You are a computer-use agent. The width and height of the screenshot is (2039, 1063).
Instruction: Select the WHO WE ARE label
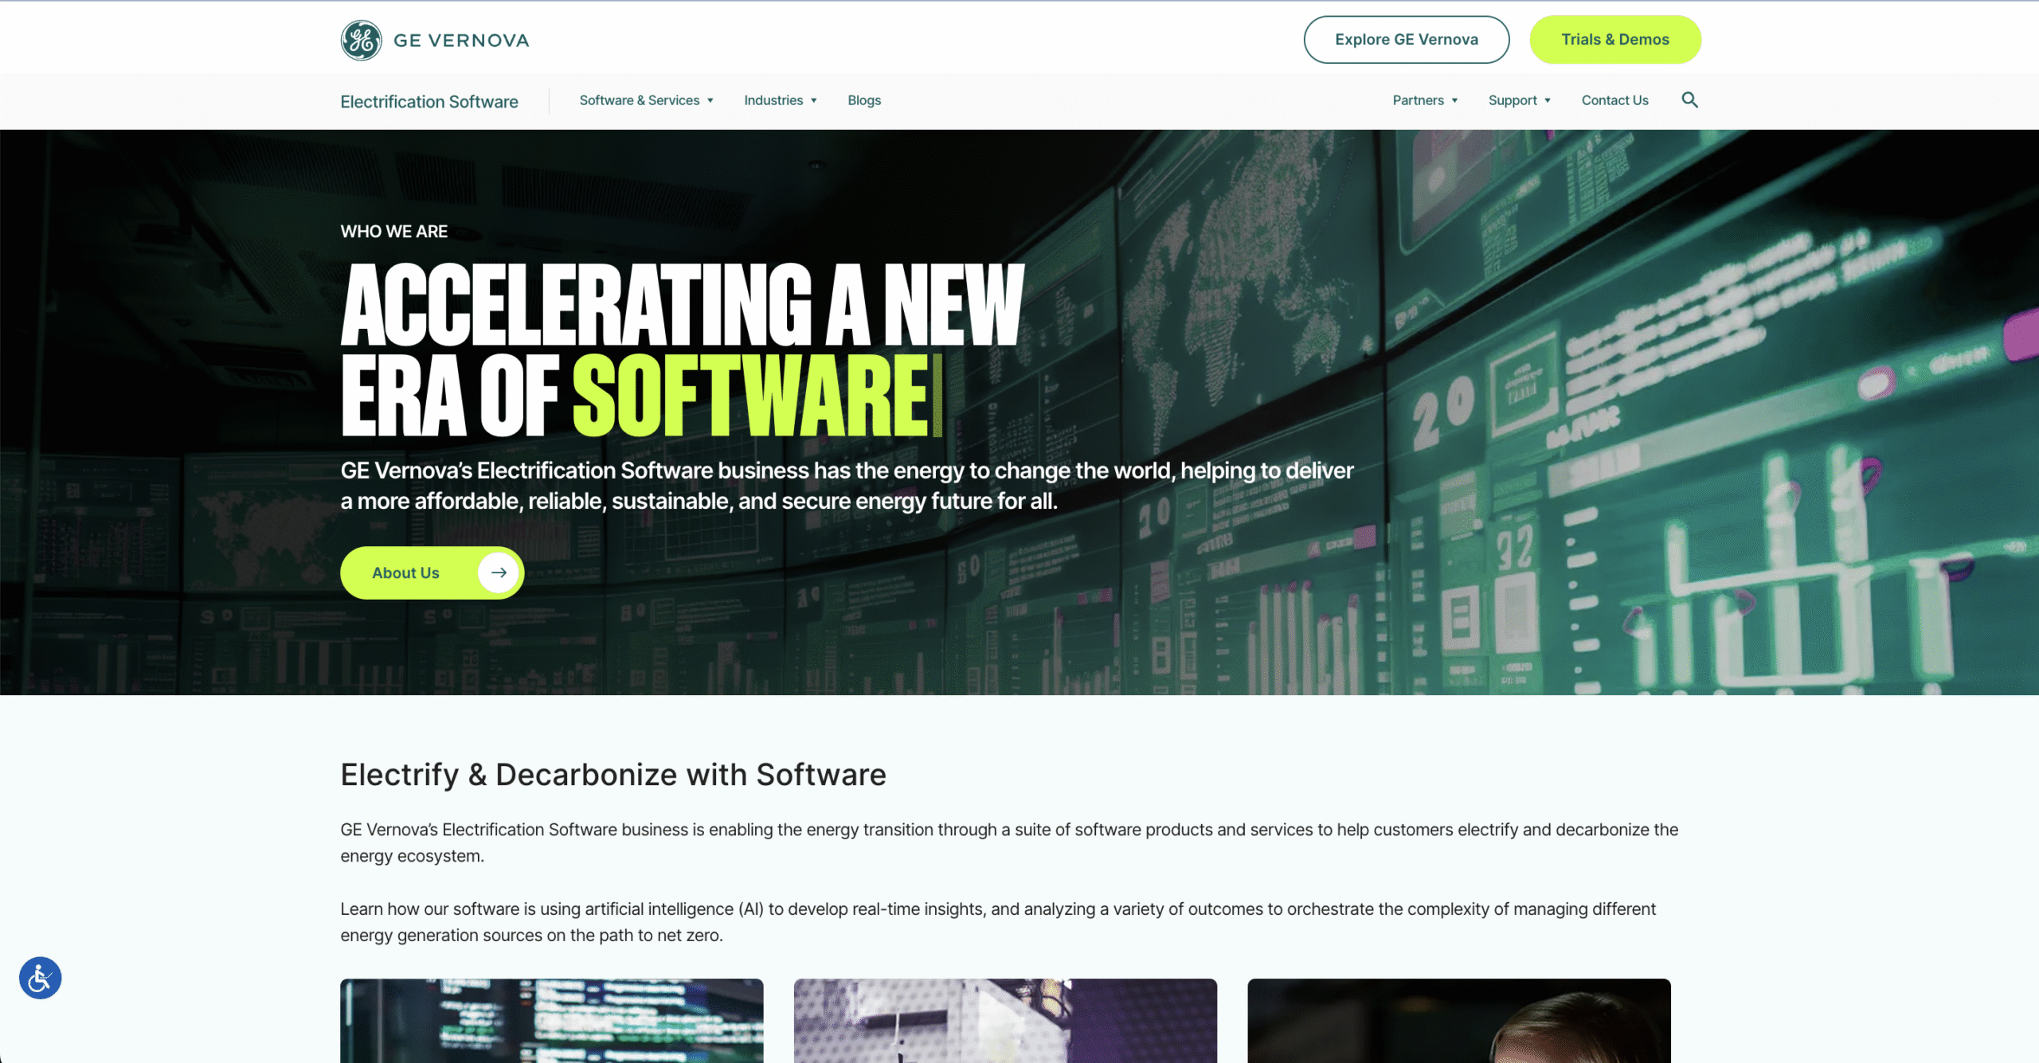click(393, 231)
